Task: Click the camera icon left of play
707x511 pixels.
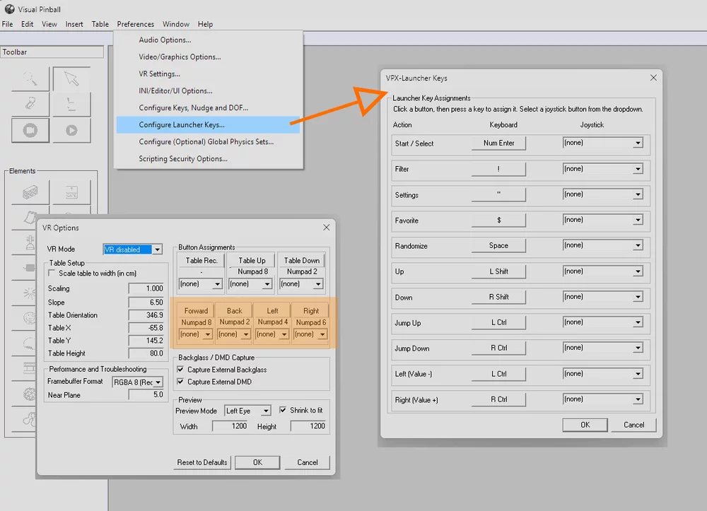Action: tap(30, 130)
